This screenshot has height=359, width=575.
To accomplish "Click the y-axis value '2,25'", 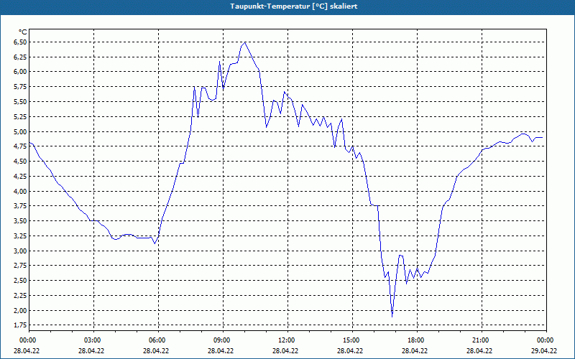I will point(20,296).
